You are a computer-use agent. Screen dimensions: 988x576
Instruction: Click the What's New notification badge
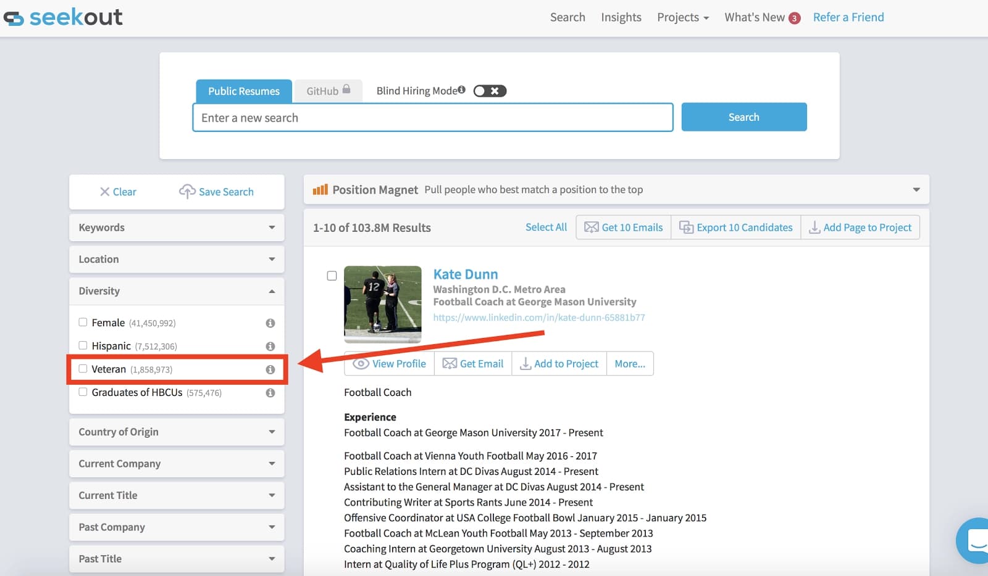coord(794,19)
